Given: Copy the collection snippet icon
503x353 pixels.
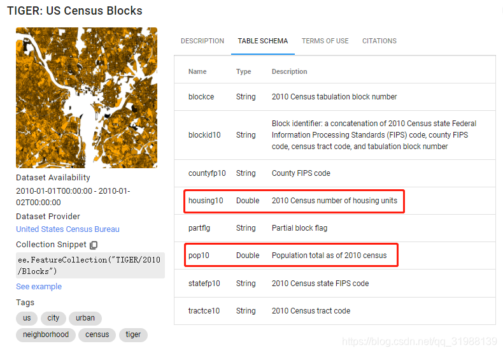Looking at the screenshot, I should 94,245.
